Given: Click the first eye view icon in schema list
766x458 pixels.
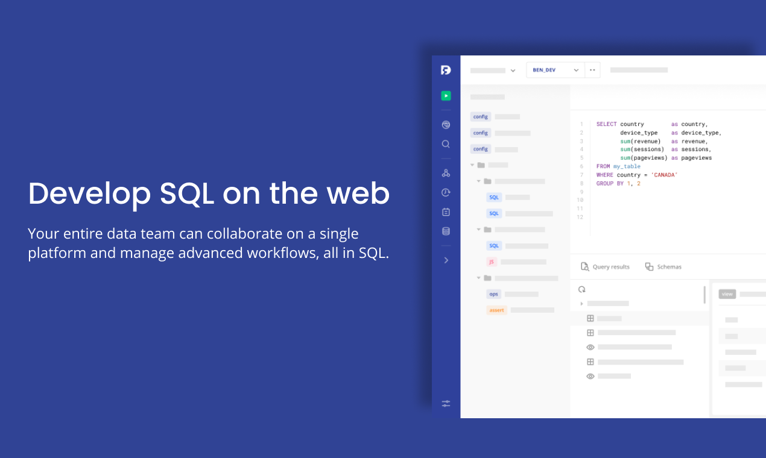Looking at the screenshot, I should (590, 347).
